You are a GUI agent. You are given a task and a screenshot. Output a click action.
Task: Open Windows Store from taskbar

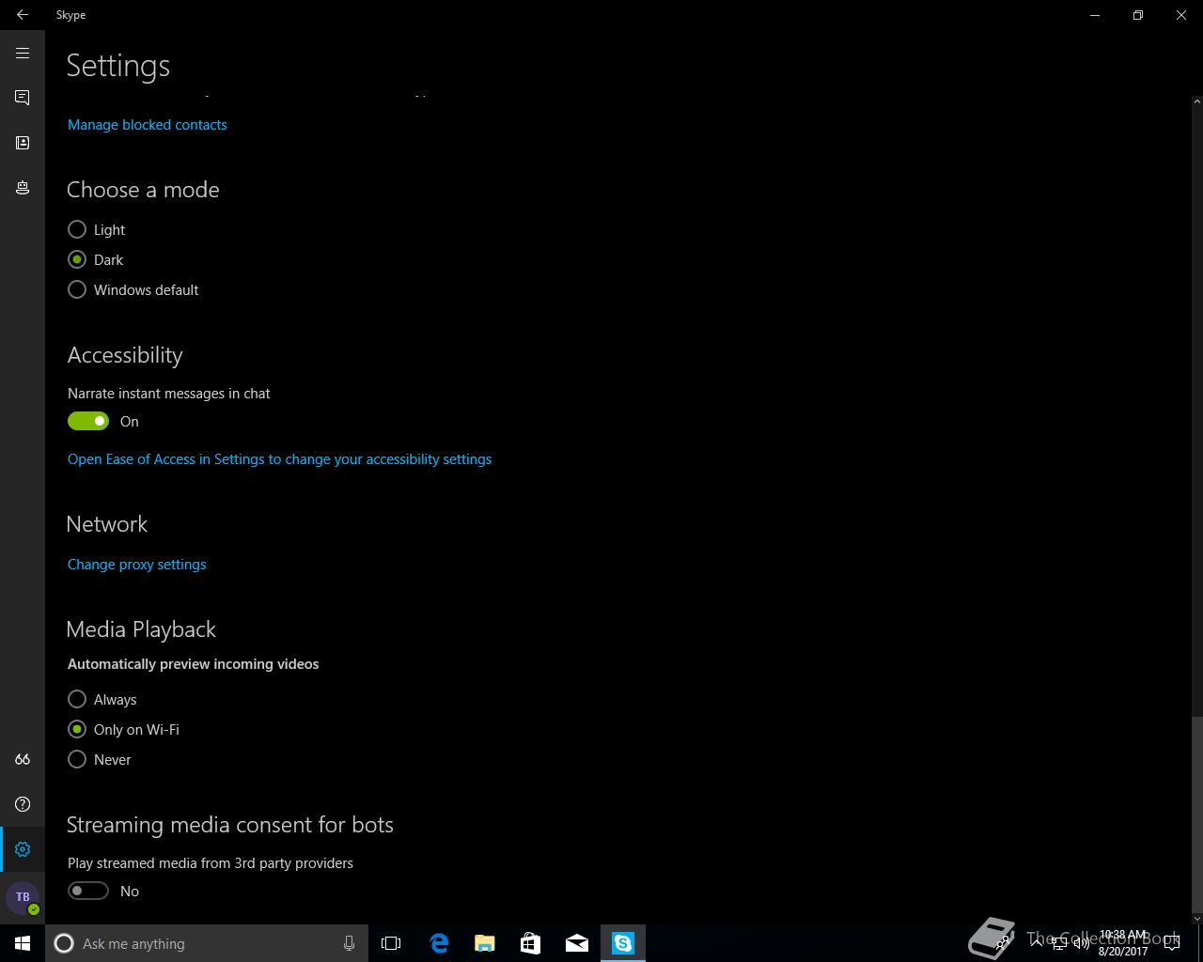(x=531, y=943)
